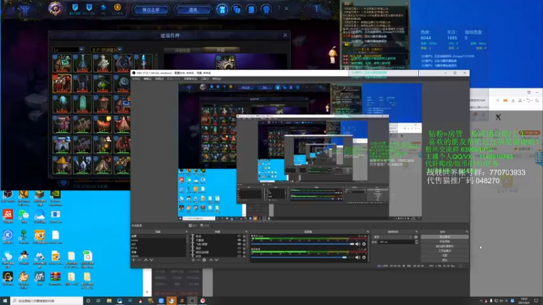Click the small yellow mascot character
This screenshot has height=305, width=543.
pos(333,55)
